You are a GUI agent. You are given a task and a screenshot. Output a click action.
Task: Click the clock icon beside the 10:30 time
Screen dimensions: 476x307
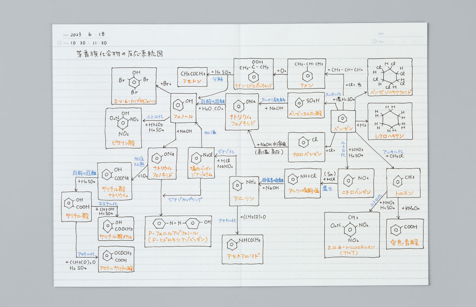(59, 43)
